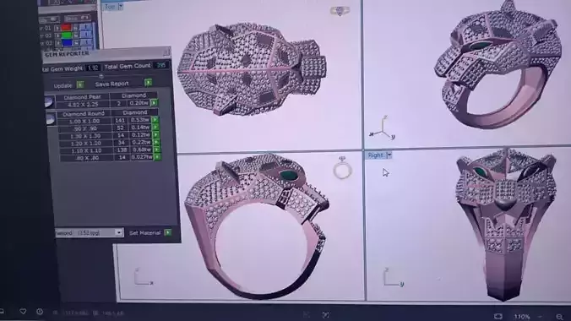Screen dimensions: 571x321
Task: Open the Top viewport view dropdown
Action: 121,6
